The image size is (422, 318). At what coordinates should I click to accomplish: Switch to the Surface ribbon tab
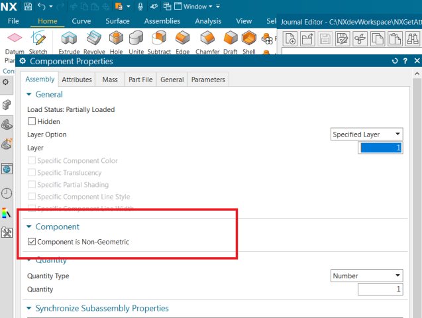pos(117,21)
